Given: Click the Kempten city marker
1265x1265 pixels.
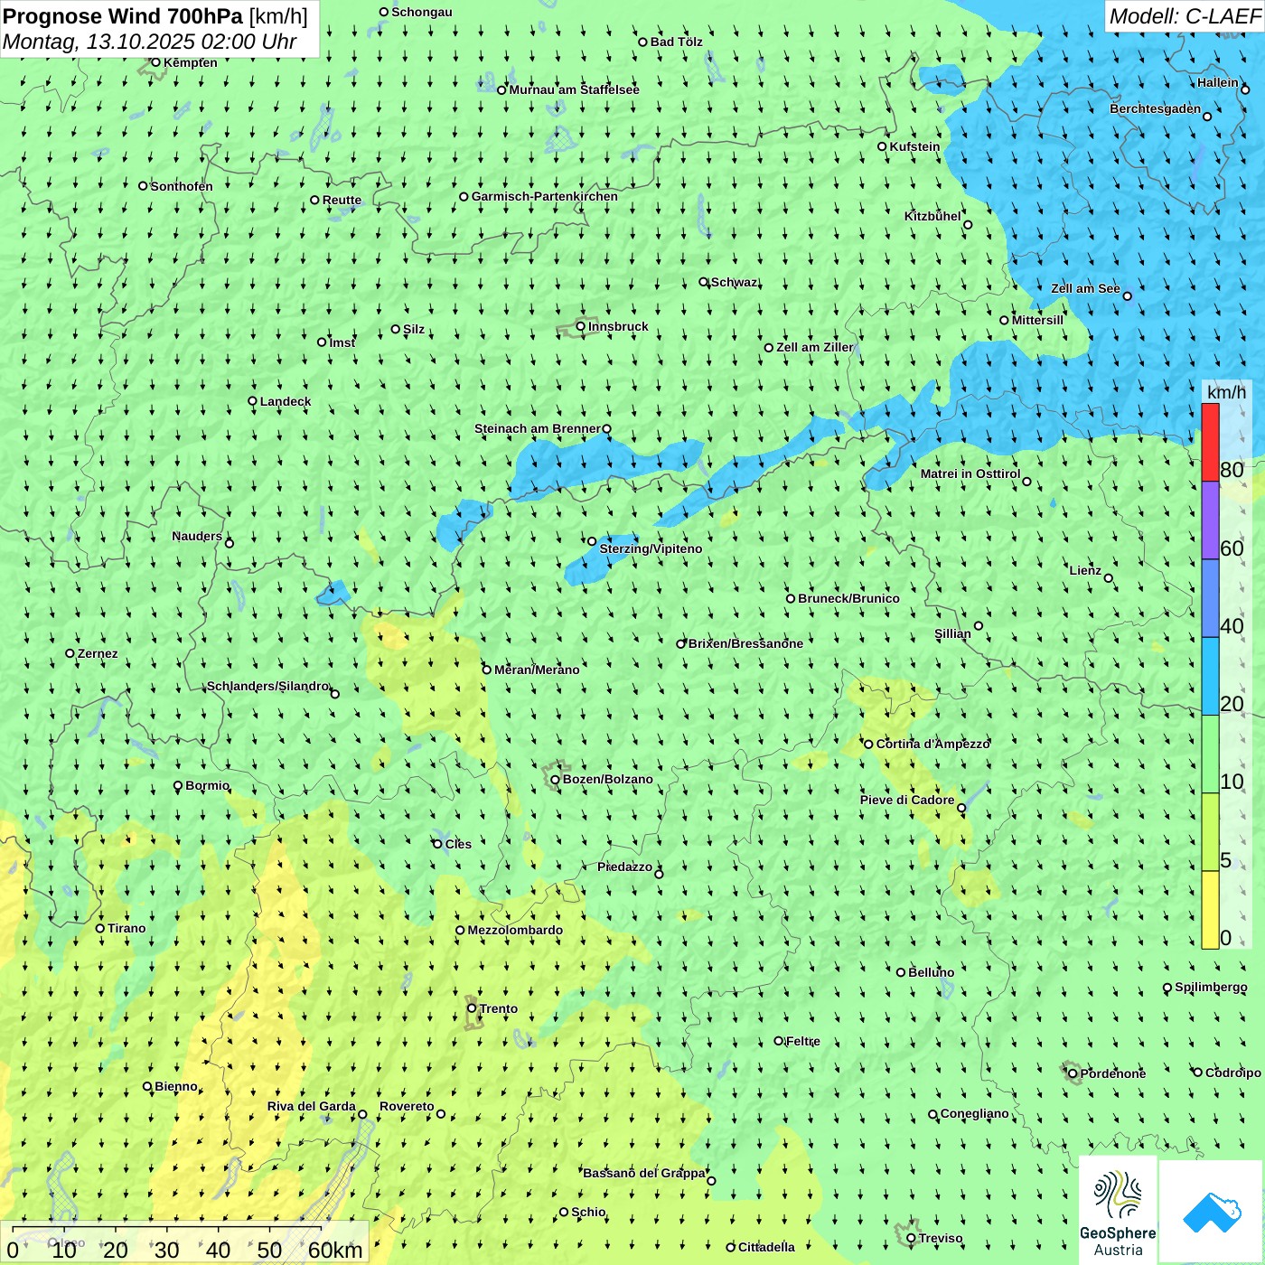Looking at the screenshot, I should click(x=155, y=62).
